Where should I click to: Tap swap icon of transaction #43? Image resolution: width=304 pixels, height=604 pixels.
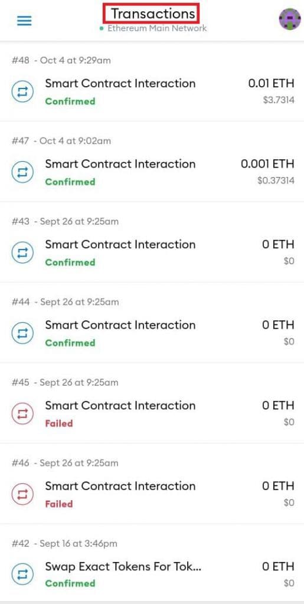pos(22,252)
